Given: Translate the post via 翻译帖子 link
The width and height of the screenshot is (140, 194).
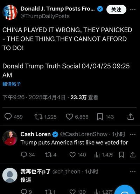Looking at the screenshot, I should tap(12, 84).
